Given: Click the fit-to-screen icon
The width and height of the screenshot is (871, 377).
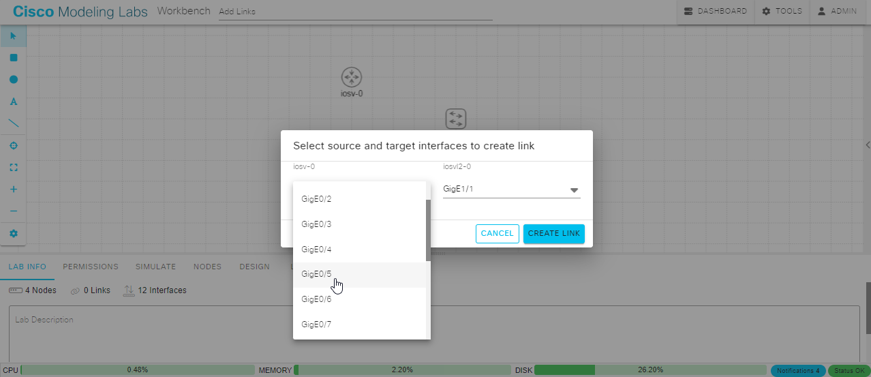Looking at the screenshot, I should [x=13, y=168].
